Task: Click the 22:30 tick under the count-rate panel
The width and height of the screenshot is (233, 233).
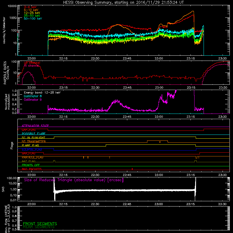Action: coord(95,59)
